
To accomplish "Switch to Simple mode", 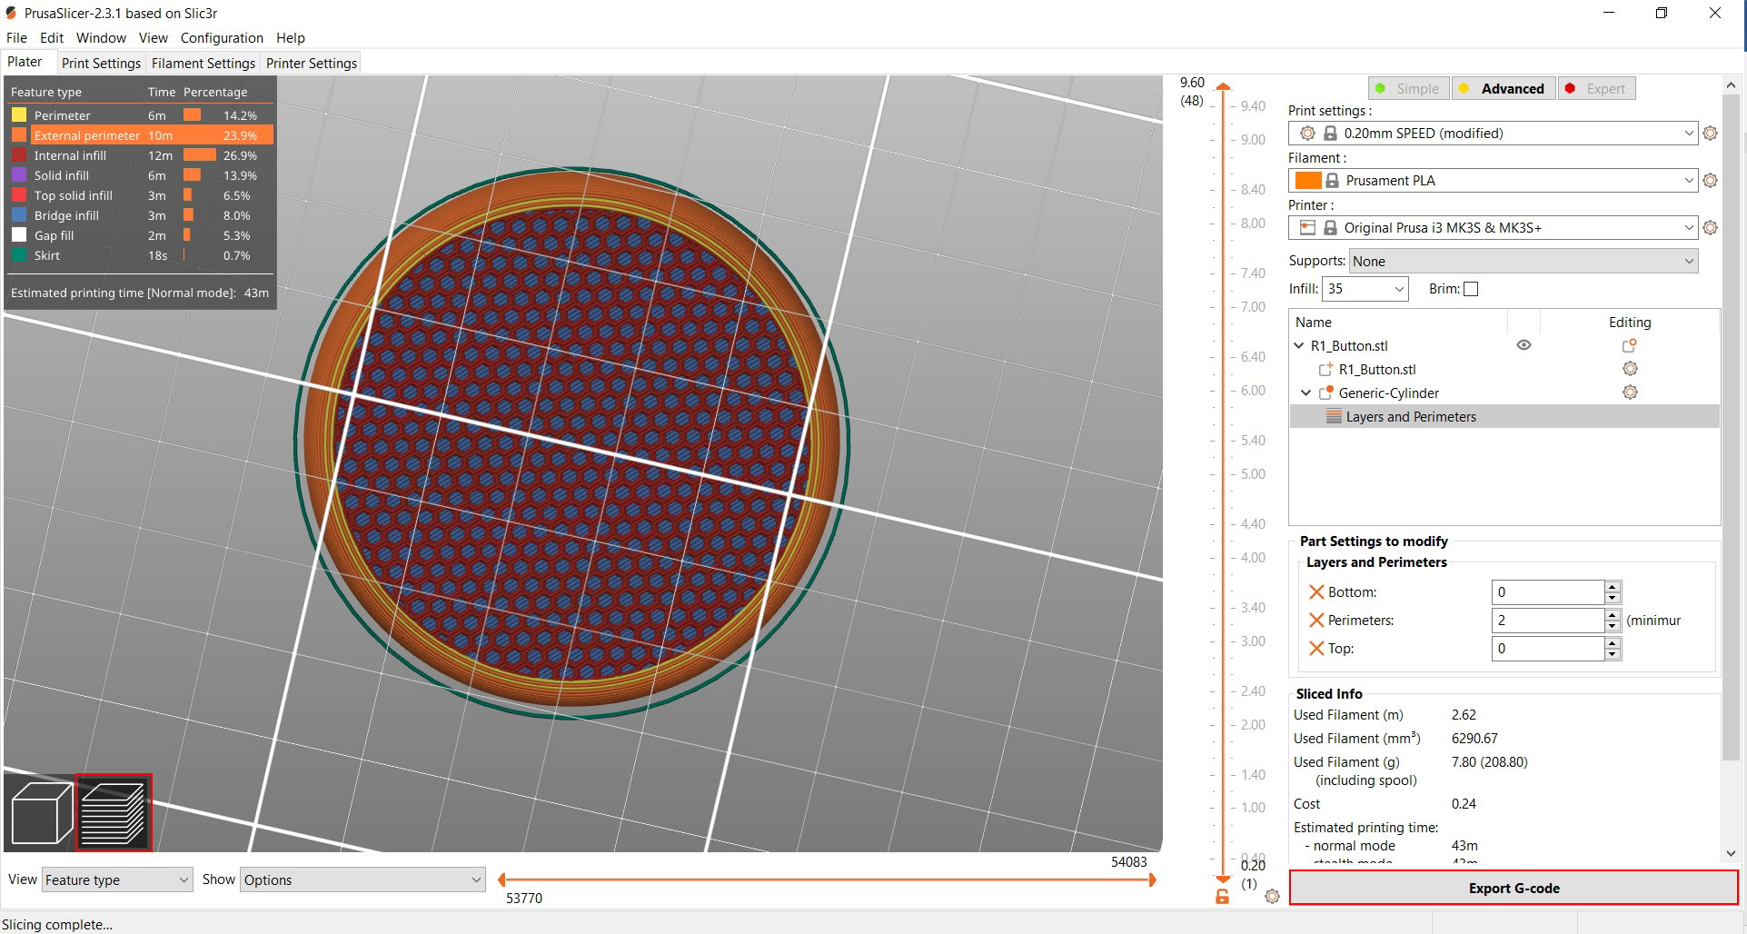I will coord(1408,89).
